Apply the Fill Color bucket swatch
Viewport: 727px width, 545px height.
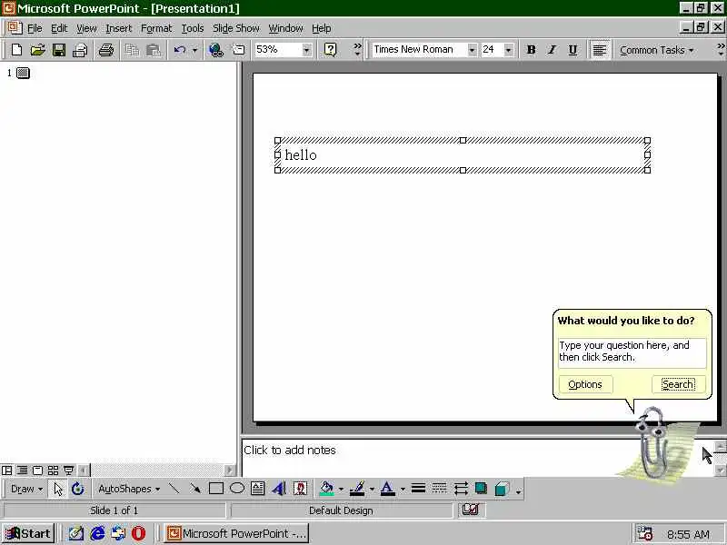(x=327, y=489)
